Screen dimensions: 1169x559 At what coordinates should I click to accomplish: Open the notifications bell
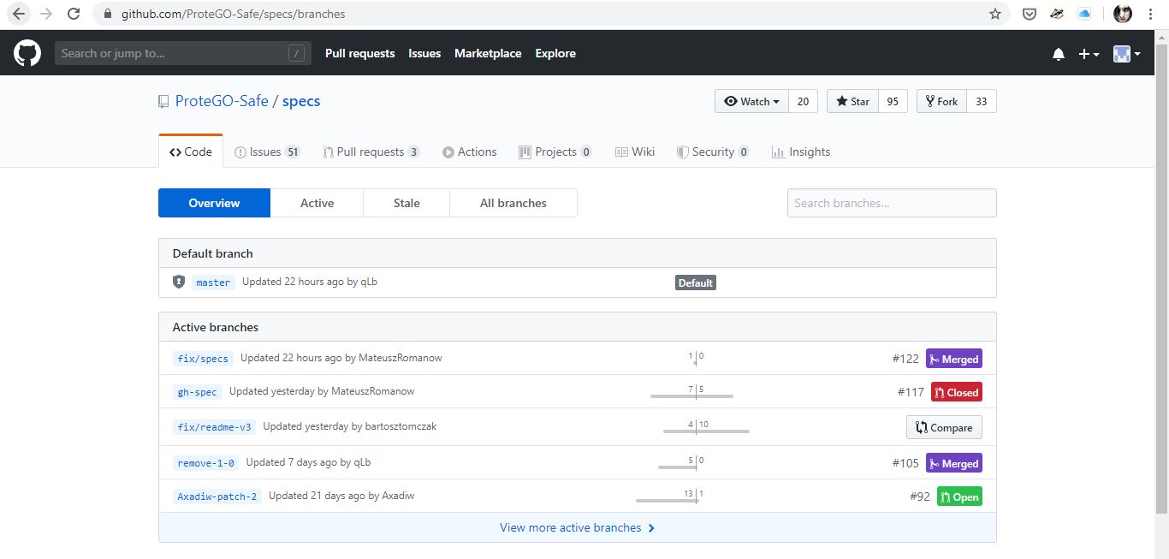1059,54
